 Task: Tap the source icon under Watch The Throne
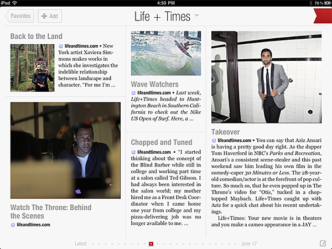(13, 225)
